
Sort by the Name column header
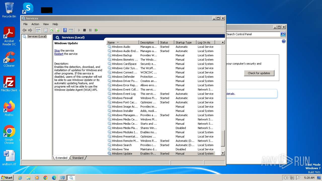(x=123, y=42)
